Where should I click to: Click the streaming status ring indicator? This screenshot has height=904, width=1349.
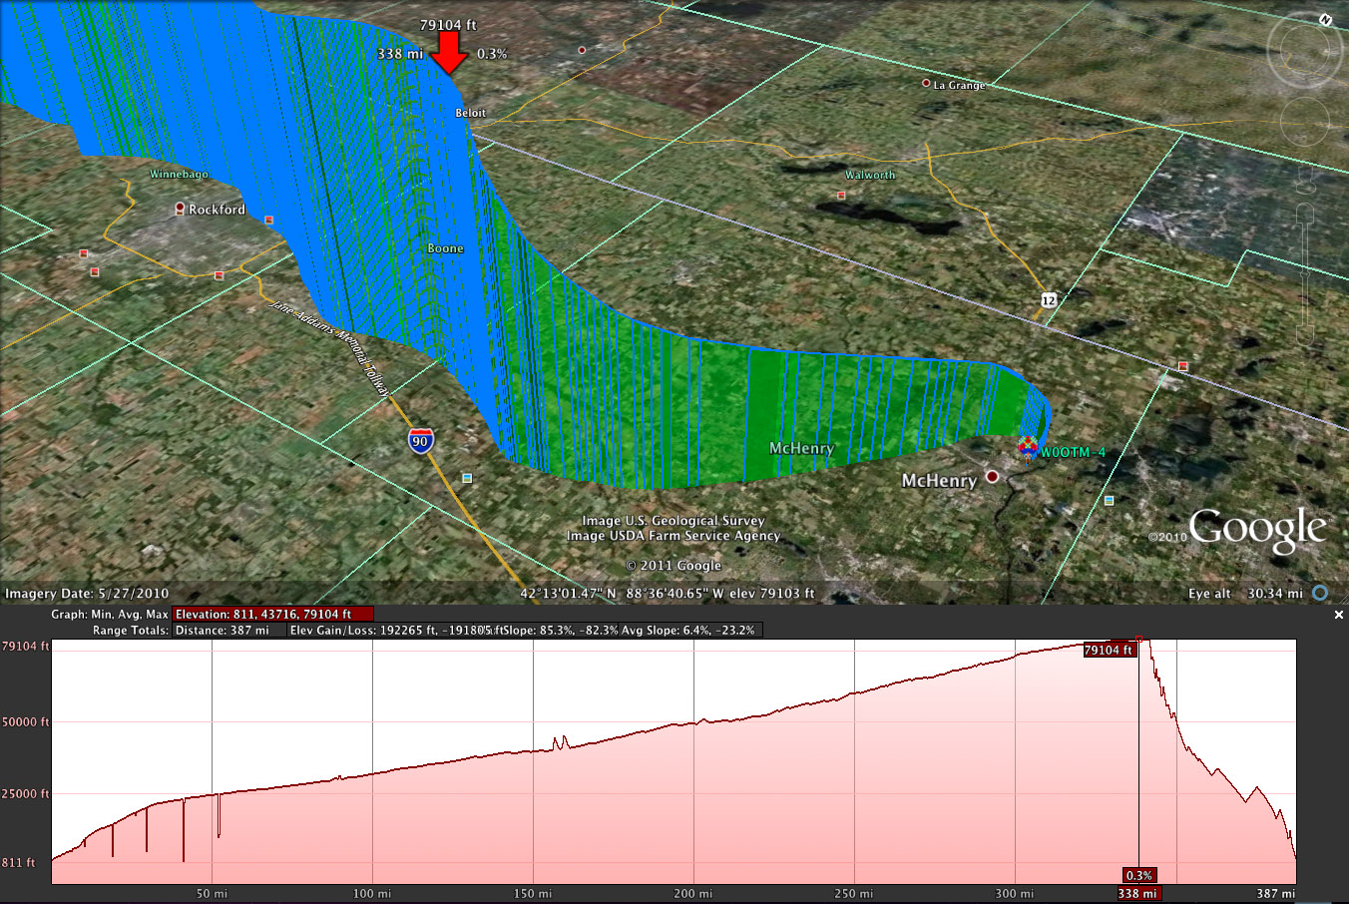point(1320,593)
